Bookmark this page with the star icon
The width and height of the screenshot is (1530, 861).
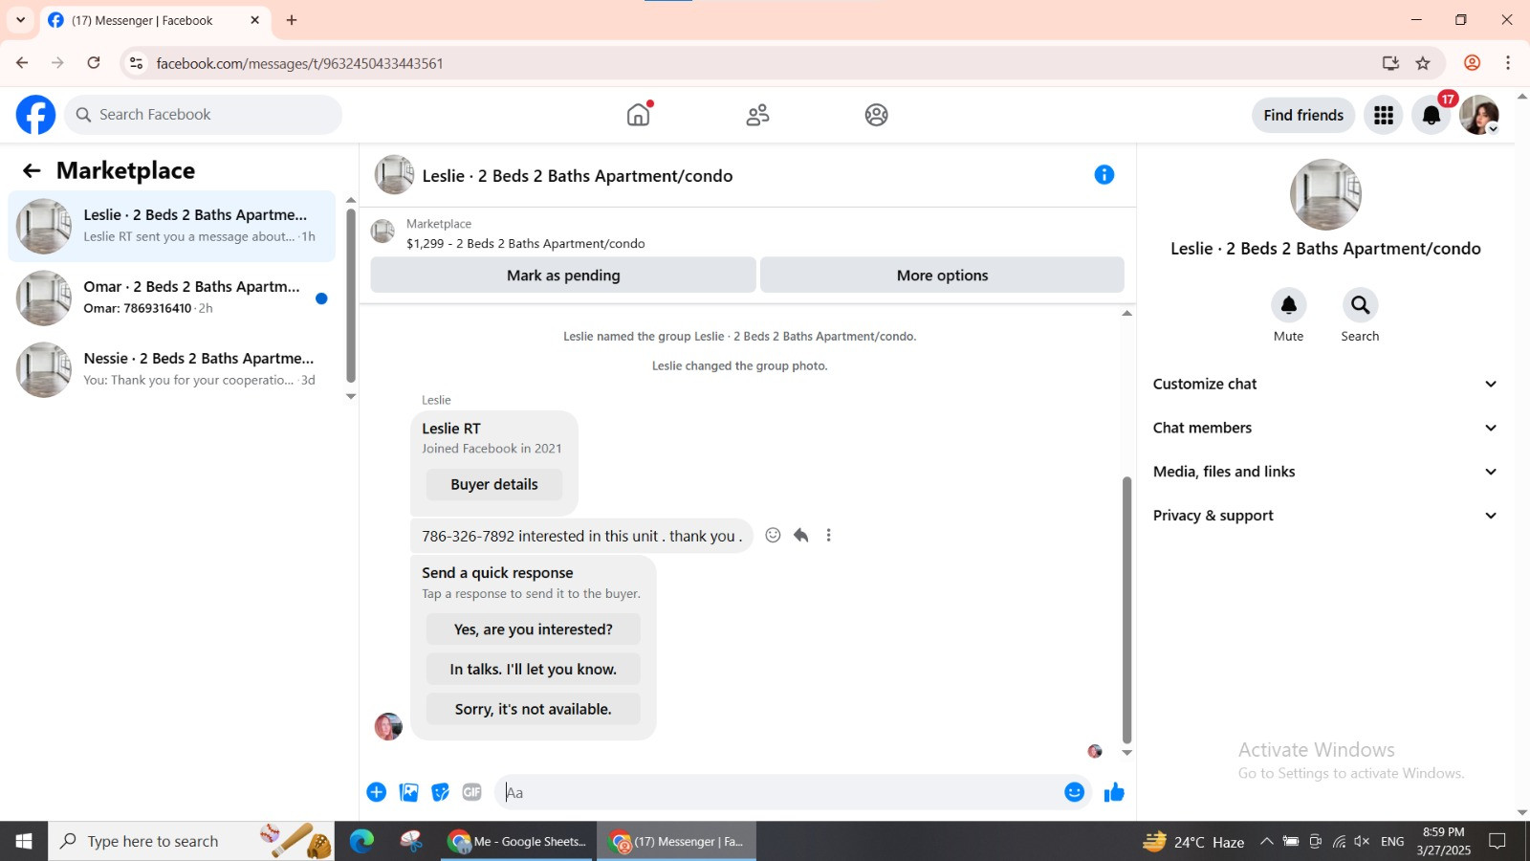tap(1423, 63)
